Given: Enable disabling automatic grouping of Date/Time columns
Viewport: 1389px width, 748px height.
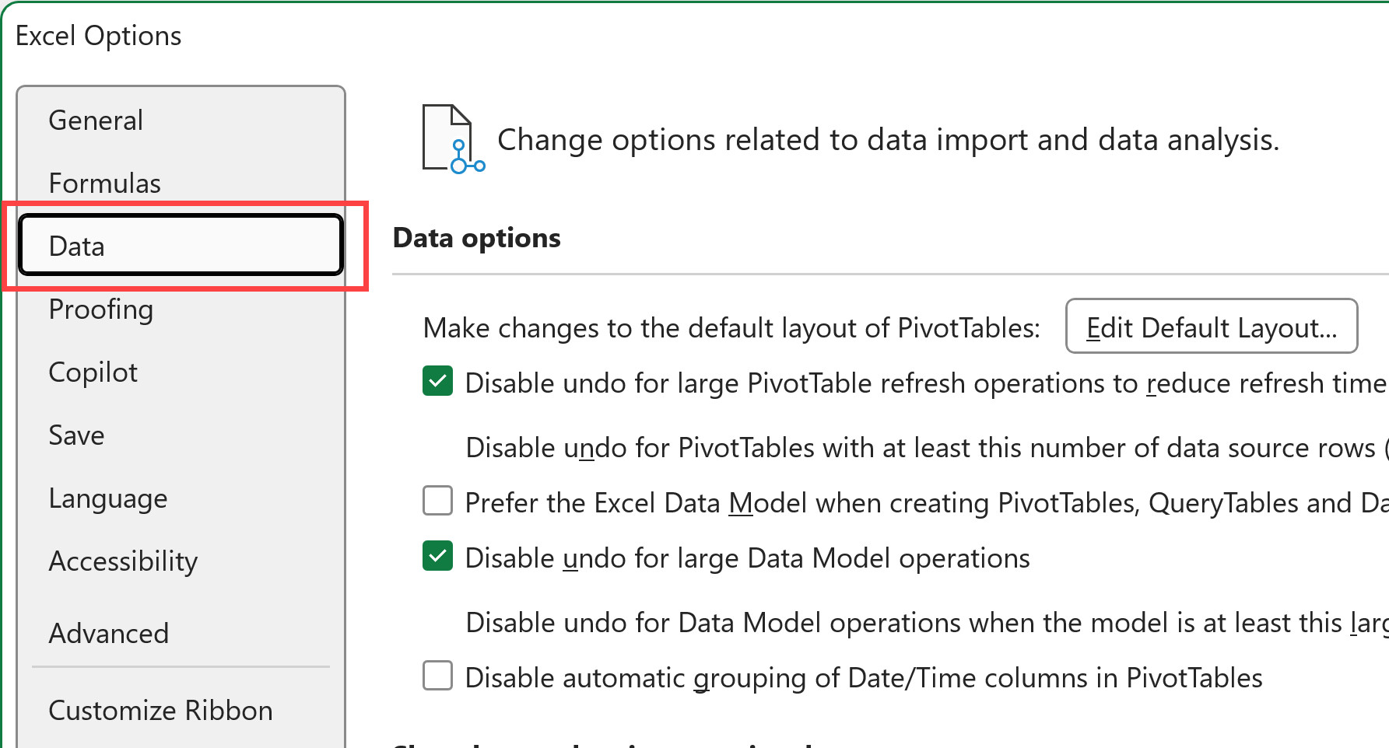Looking at the screenshot, I should point(437,676).
